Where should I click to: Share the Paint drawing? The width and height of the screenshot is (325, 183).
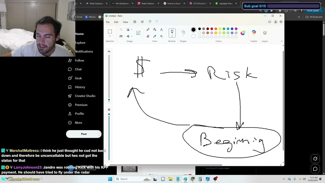pos(142,22)
